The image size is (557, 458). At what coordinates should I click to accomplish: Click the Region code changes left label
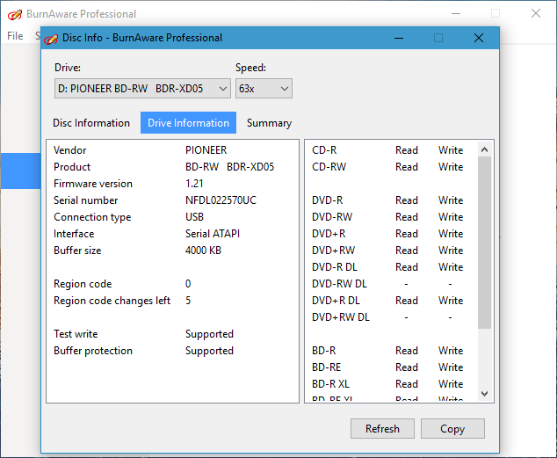pos(112,301)
